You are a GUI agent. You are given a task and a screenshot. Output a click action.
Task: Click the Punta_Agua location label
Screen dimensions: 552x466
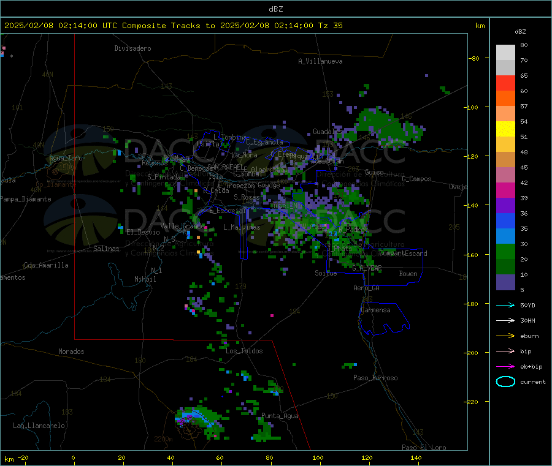pyautogui.click(x=280, y=416)
